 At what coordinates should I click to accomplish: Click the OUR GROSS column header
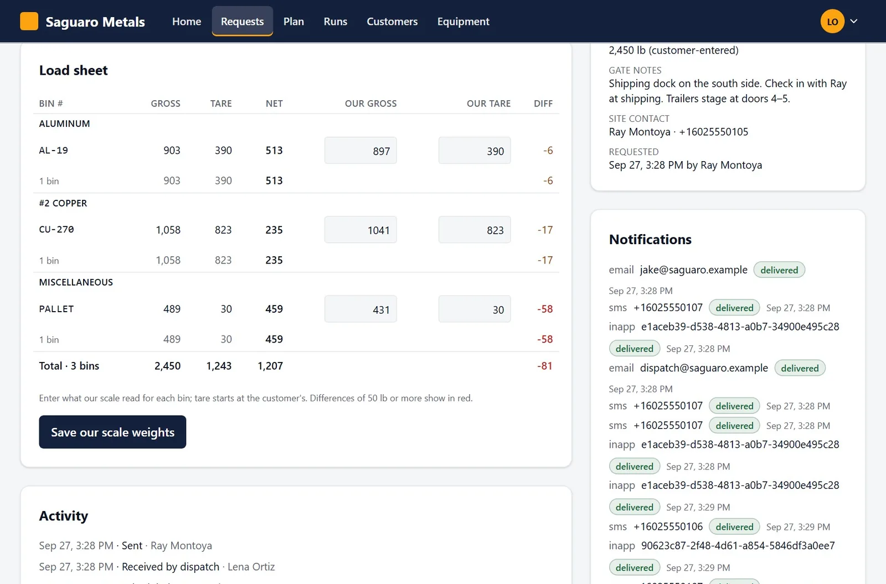(371, 104)
